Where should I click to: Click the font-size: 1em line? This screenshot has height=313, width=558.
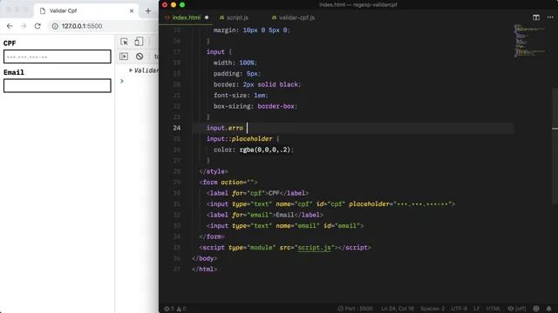(x=241, y=95)
